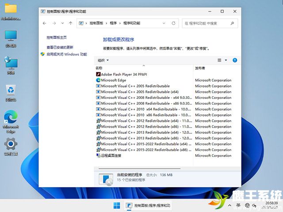Open the Windows Start button
This screenshot has height=212, width=283.
(x=117, y=205)
